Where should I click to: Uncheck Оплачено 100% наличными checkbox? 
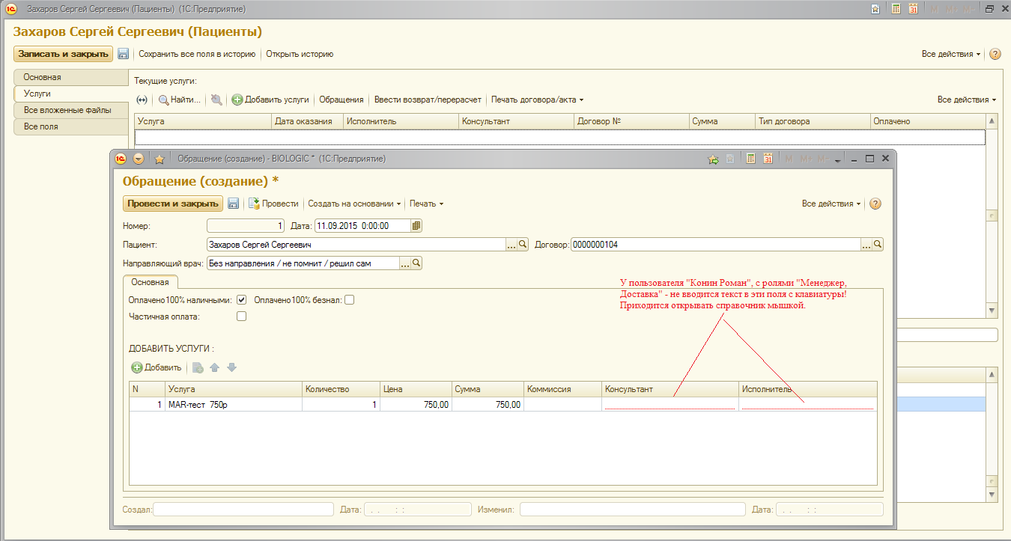click(242, 300)
